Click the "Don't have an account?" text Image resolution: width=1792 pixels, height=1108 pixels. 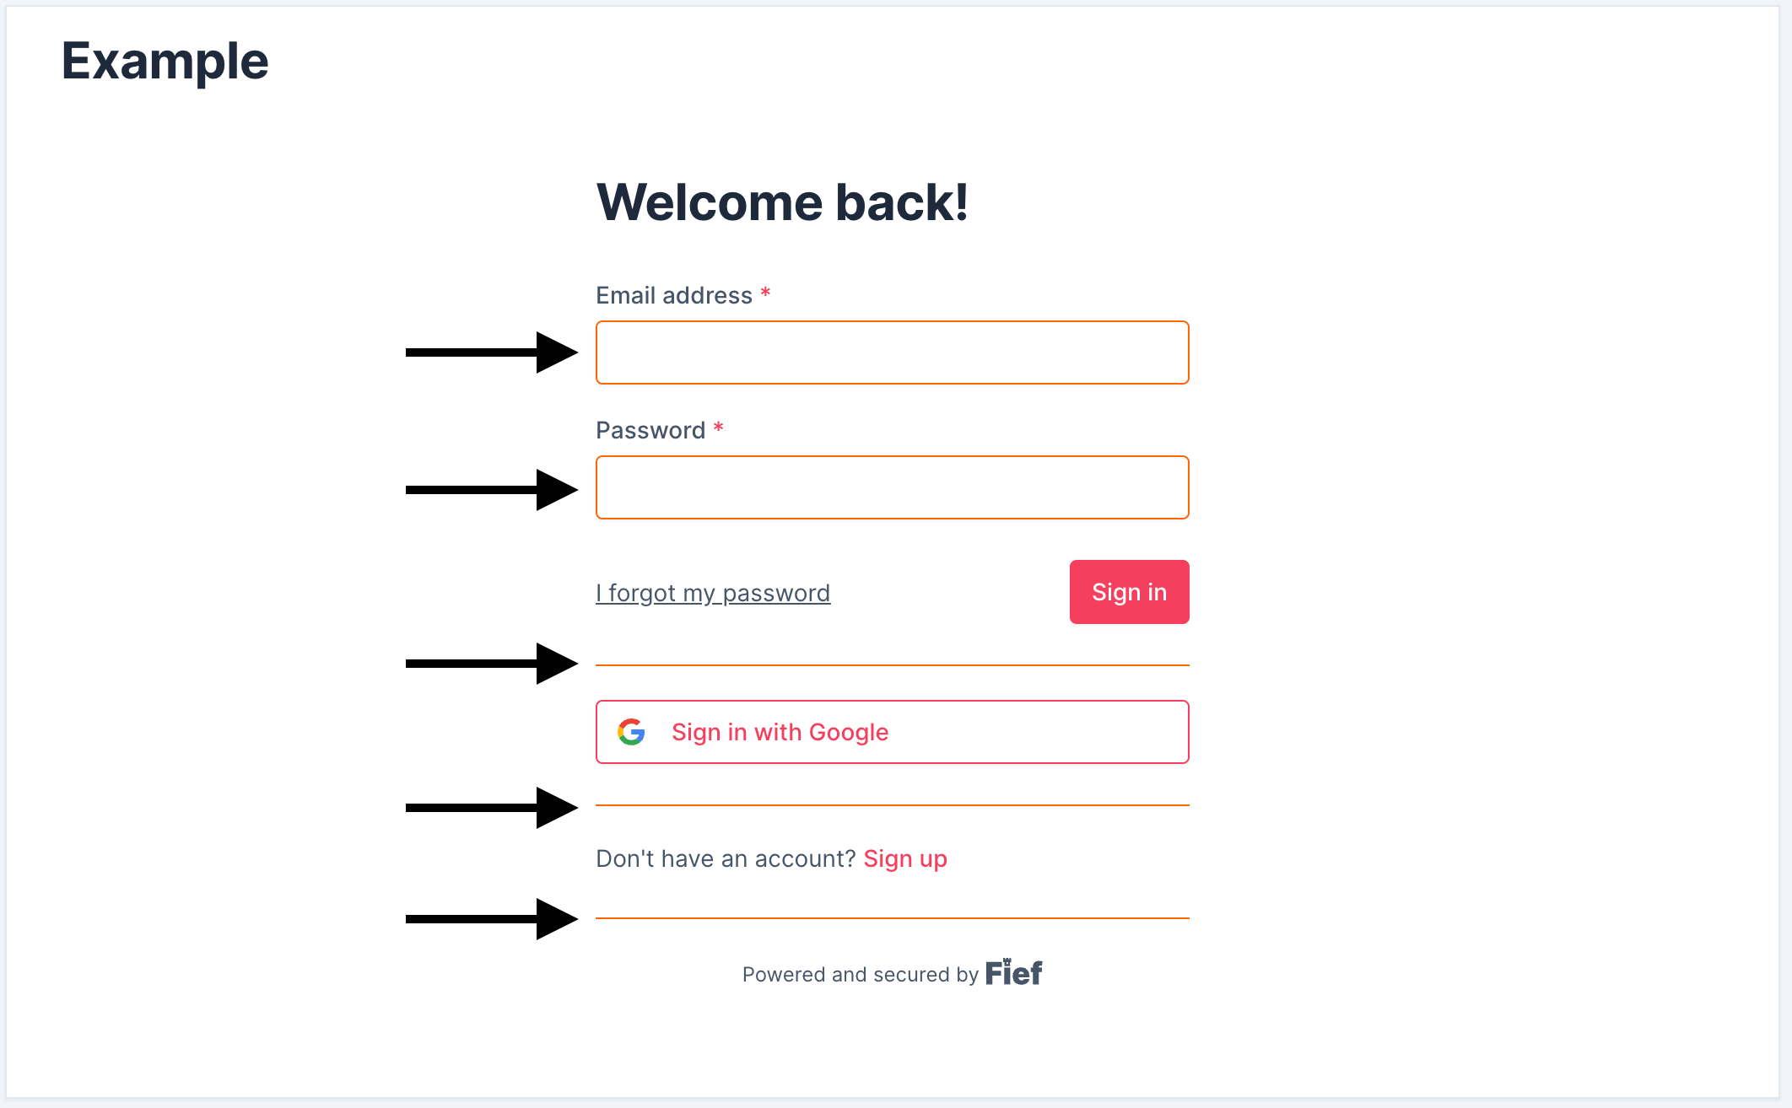coord(726,859)
